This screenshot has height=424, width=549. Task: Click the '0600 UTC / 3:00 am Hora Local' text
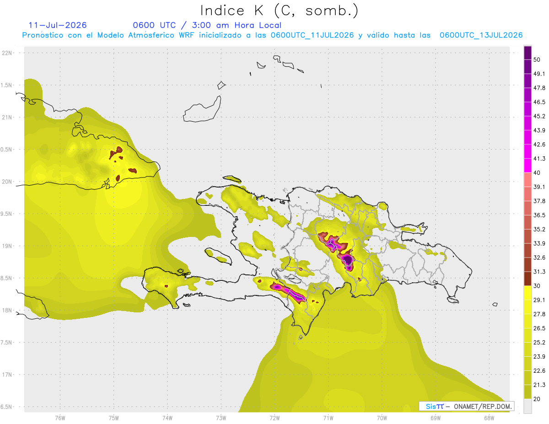click(x=207, y=25)
